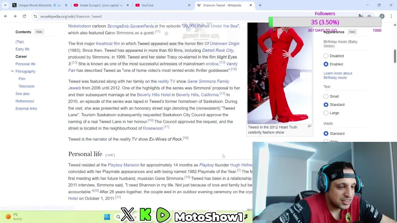Follow the erotica link
The image size is (397, 223).
pyautogui.click(x=212, y=64)
